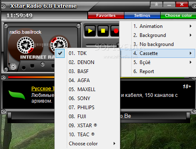
Task: Click the 18+ rating label
Action: click(187, 87)
